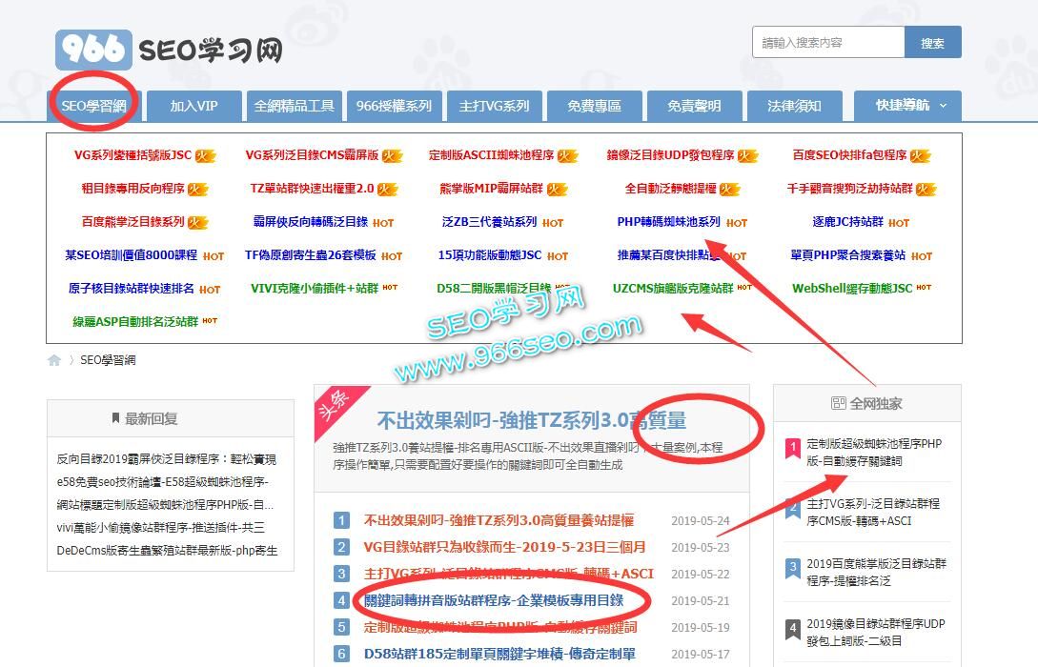Click the fire icon beside 百度SEO快排fa包程序

920,156
